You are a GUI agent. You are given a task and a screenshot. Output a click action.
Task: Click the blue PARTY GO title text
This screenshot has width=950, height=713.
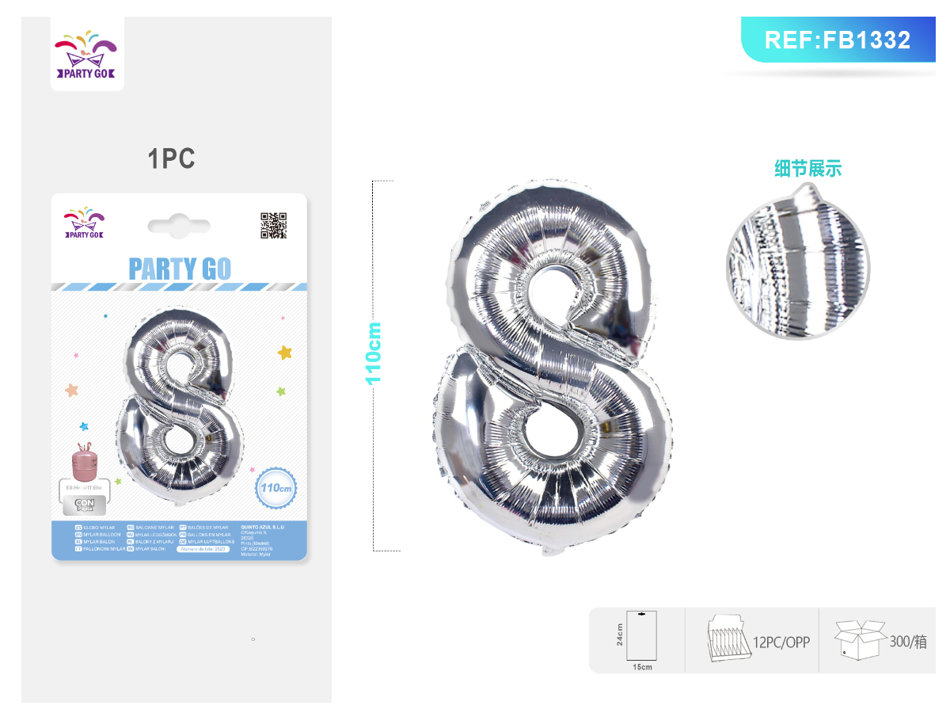pyautogui.click(x=180, y=269)
